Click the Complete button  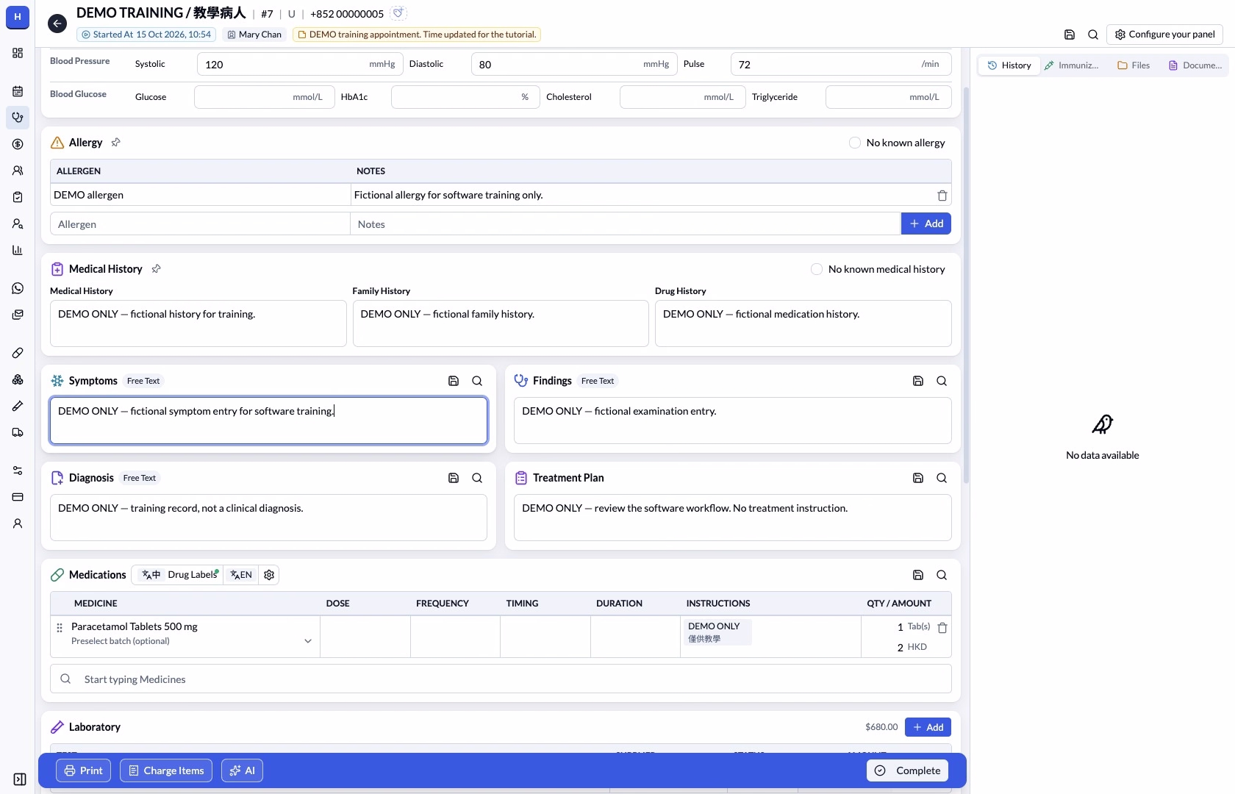(x=908, y=770)
